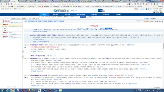Click the vertical scrollbar thumb of law content
Viewport: 164px width, 92px height.
[x=163, y=46]
